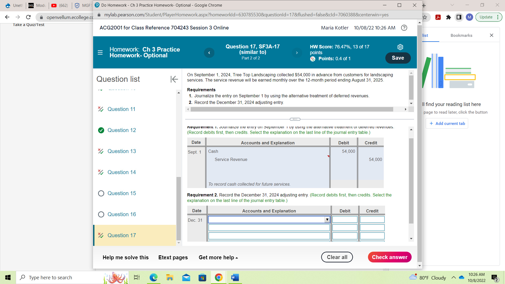The image size is (505, 284).
Task: Click the Debit input field for the adjusting entry
Action: pos(345,219)
